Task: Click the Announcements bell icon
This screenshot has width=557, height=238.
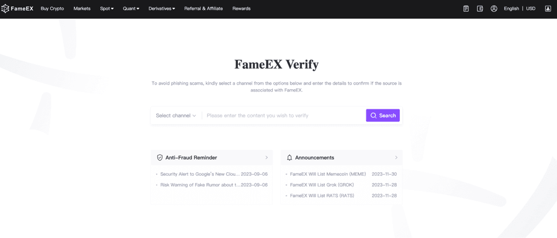Action: [289, 157]
